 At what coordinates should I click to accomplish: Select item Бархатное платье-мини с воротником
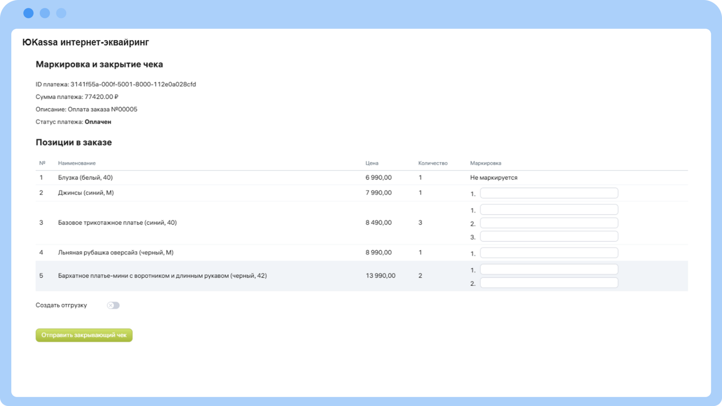point(162,276)
